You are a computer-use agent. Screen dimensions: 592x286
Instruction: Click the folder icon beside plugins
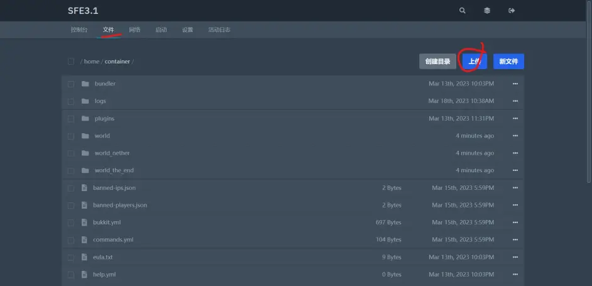click(85, 118)
